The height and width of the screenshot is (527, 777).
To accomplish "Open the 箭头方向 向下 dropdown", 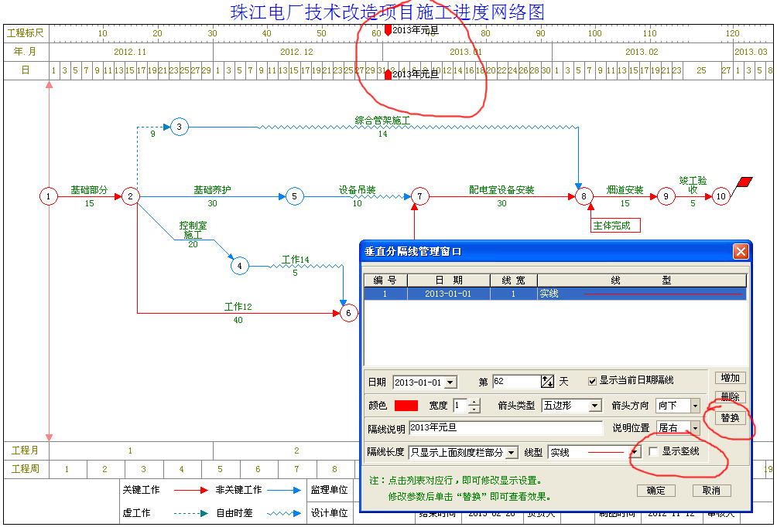I will [695, 406].
